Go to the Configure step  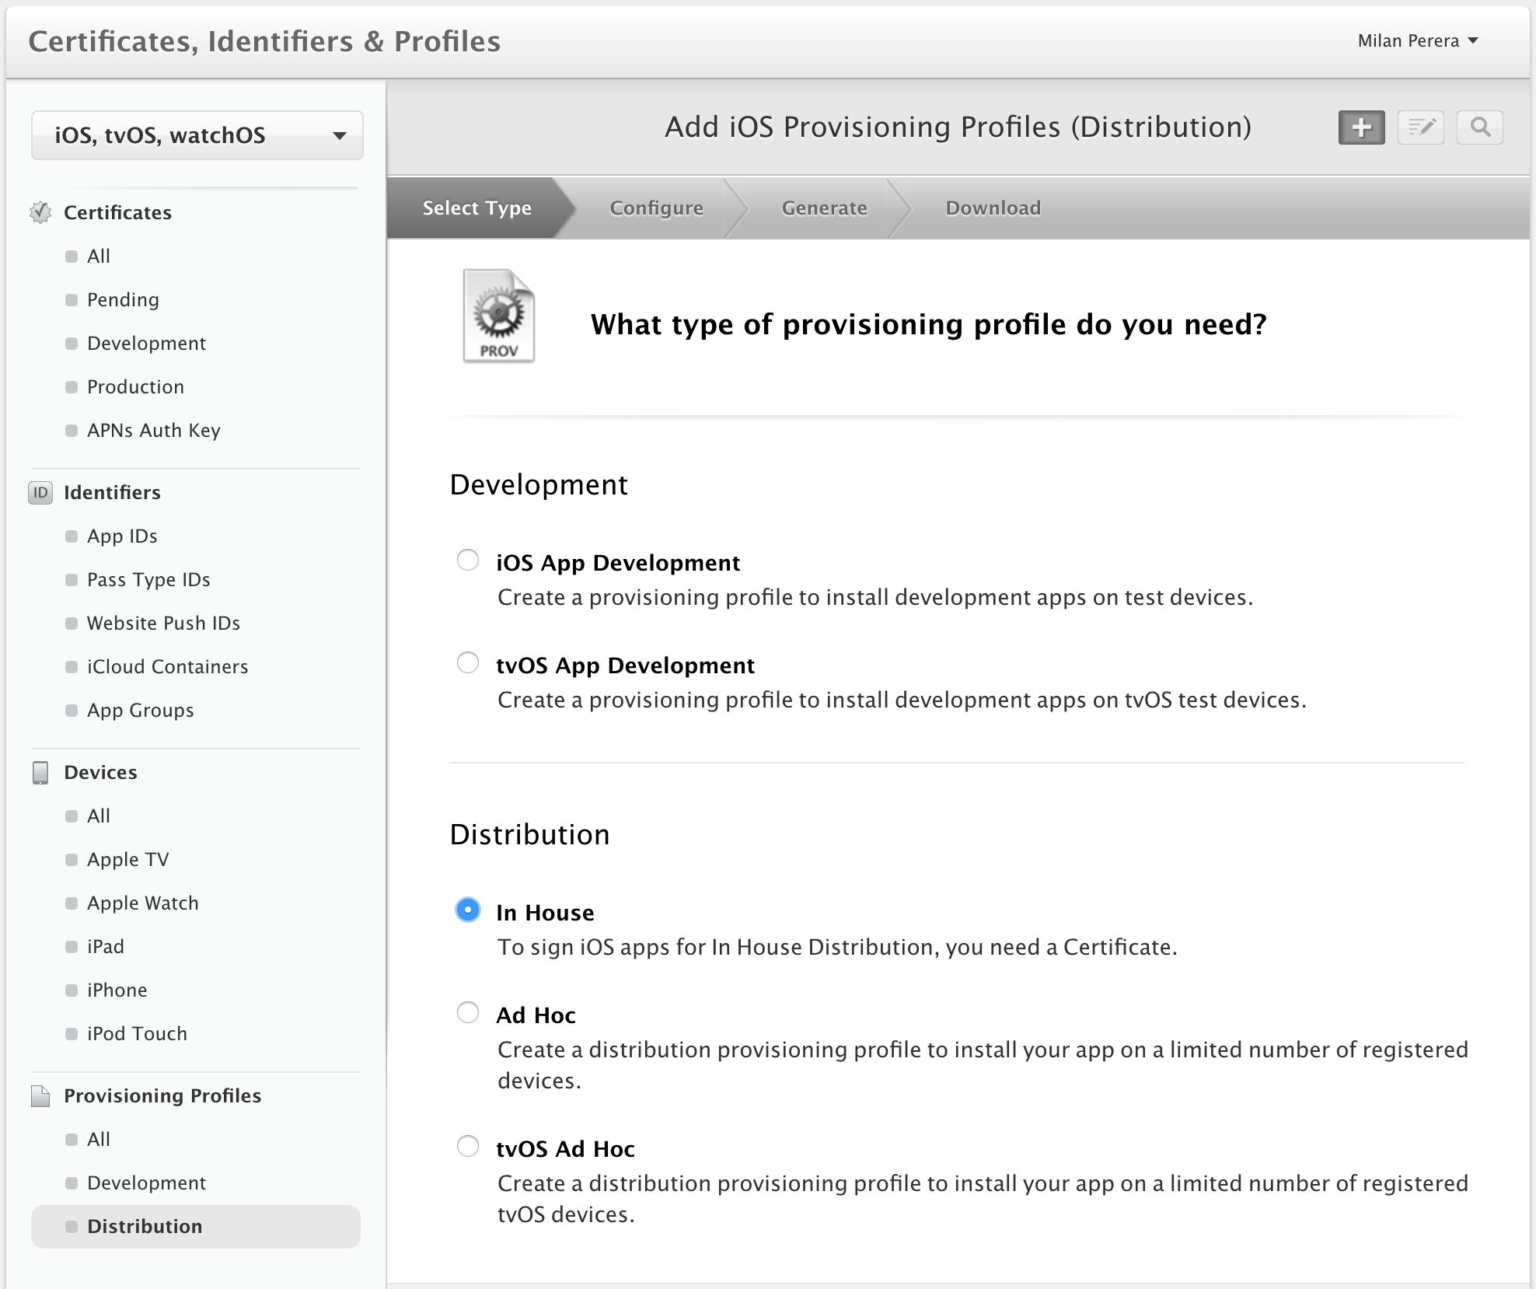click(656, 208)
